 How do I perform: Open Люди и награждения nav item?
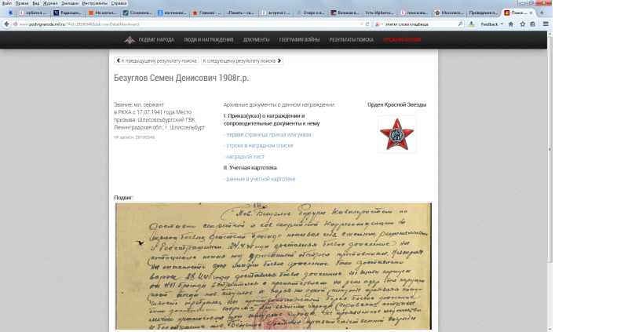tap(208, 40)
